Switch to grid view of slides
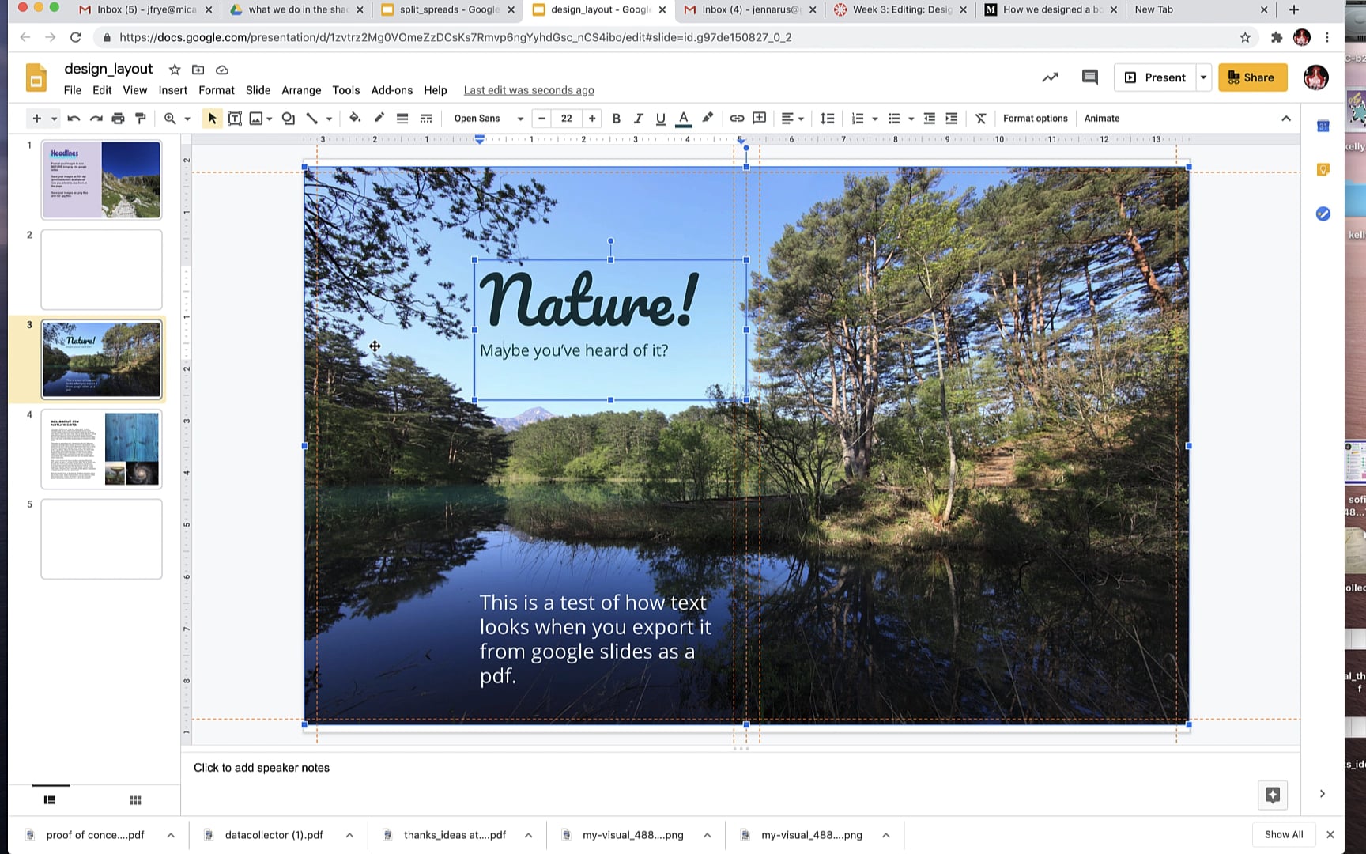1366x854 pixels. click(x=135, y=800)
